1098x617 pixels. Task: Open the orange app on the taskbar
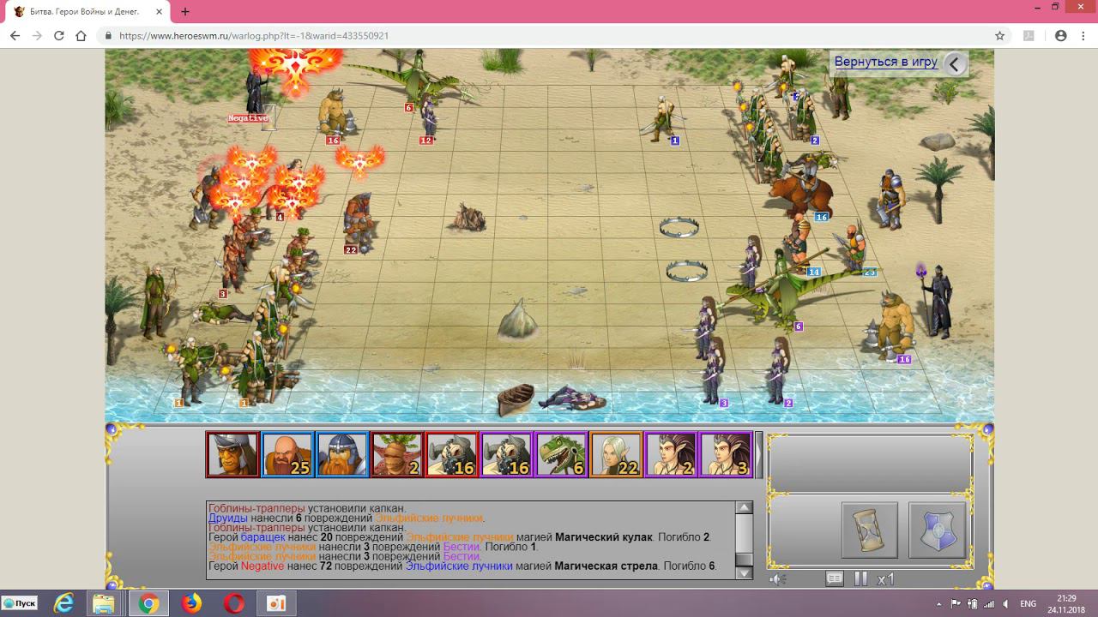point(275,603)
